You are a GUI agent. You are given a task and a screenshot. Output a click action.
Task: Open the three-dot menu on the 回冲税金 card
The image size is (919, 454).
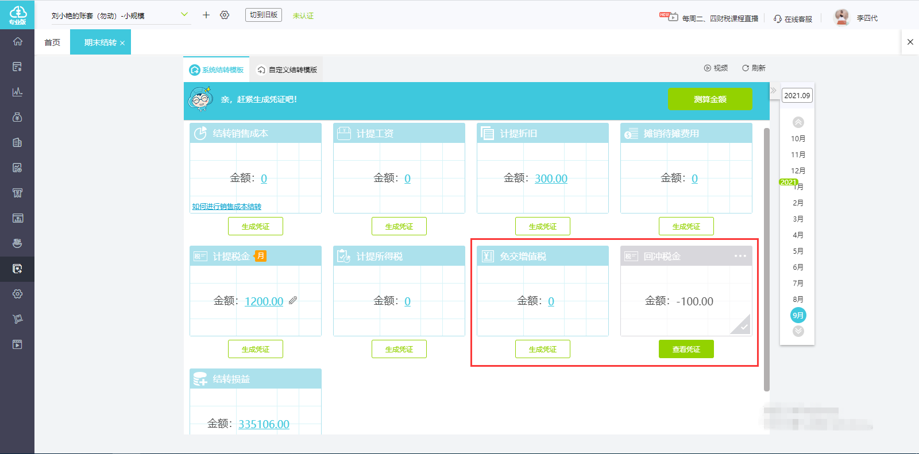[740, 256]
